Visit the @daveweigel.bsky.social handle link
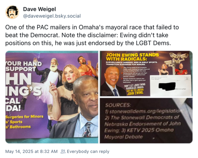Image resolution: width=198 pixels, height=158 pixels. 52,16
